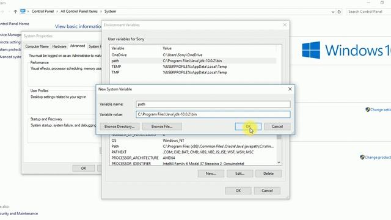Open Browse File picker
Screen dimensions: 391x220
(162, 127)
